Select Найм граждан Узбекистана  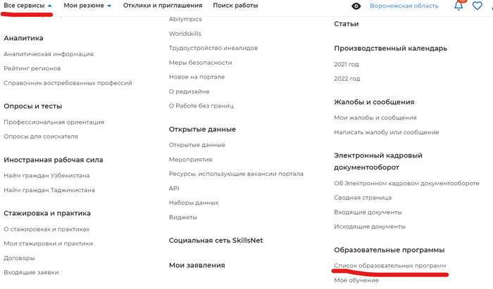(x=46, y=175)
